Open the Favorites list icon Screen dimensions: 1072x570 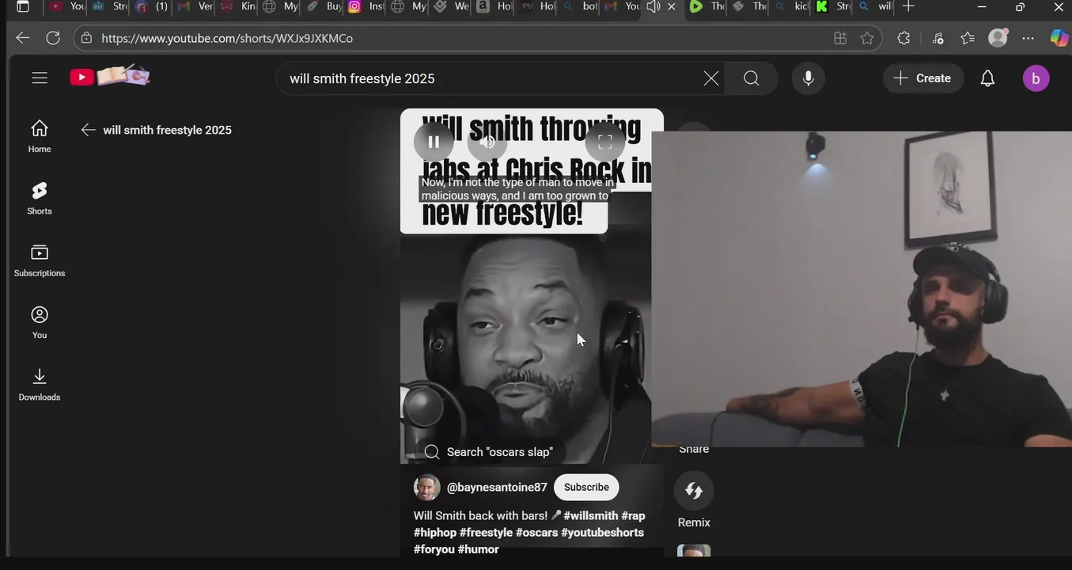point(968,38)
